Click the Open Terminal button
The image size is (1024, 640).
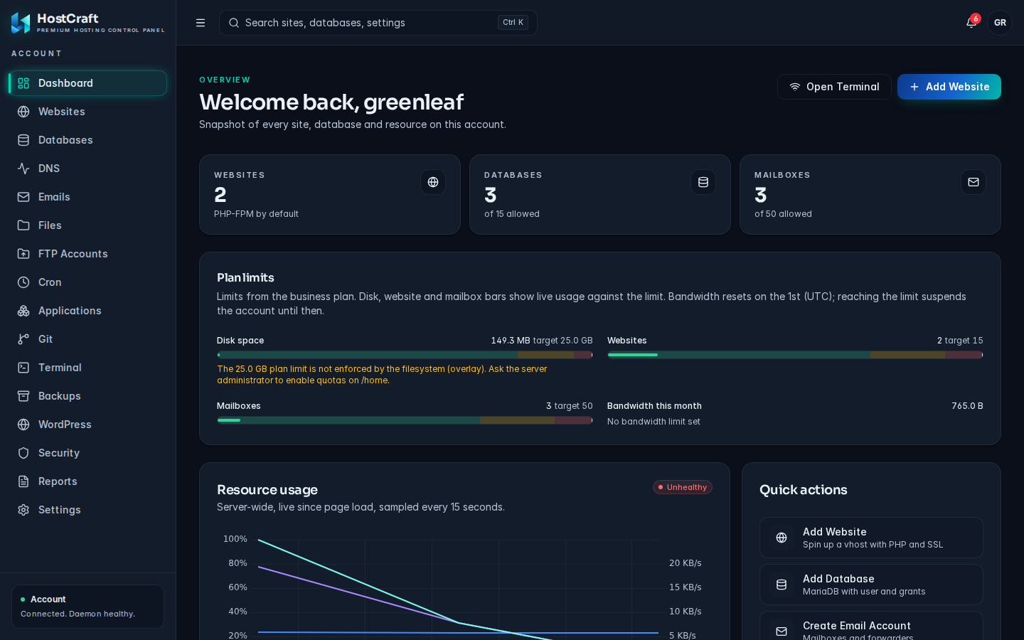tap(834, 87)
